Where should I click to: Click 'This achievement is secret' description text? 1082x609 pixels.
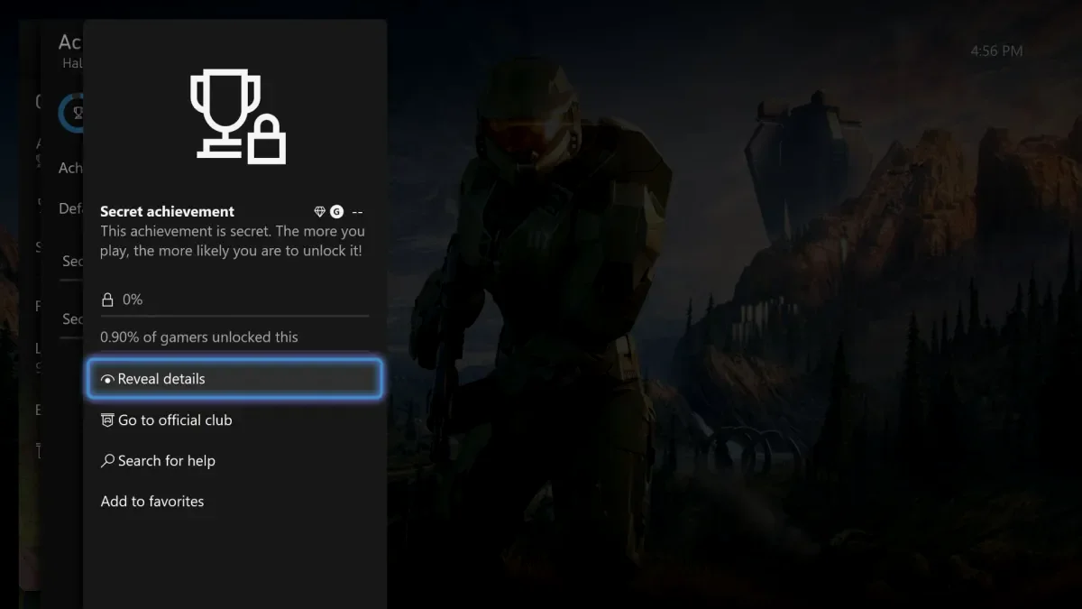[x=233, y=241]
